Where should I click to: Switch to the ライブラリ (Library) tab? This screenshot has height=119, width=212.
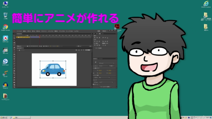click(x=100, y=59)
